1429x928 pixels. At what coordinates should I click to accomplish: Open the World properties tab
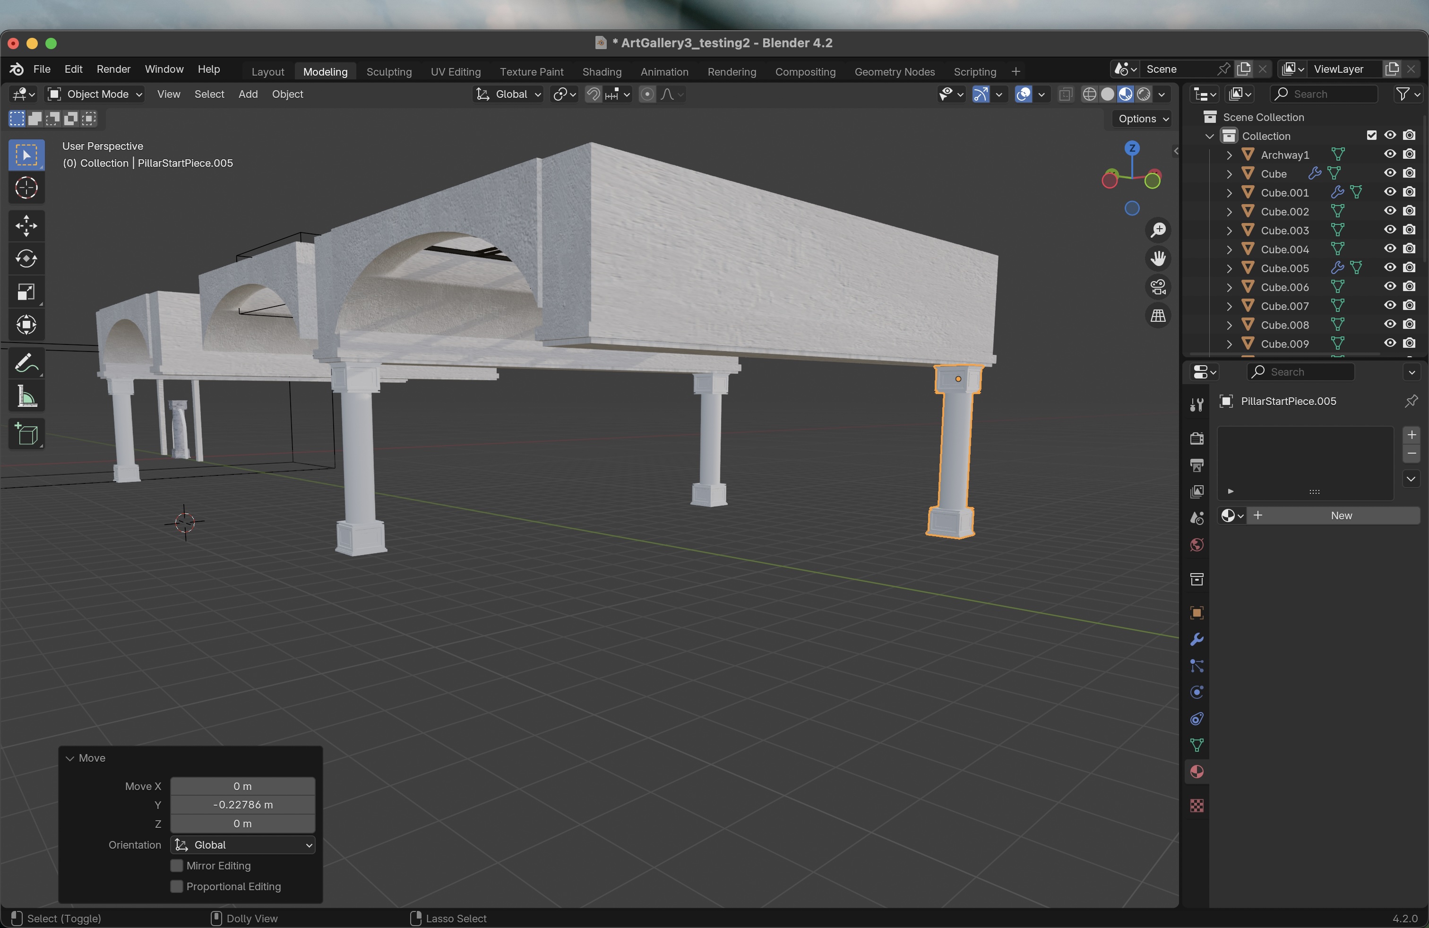click(1197, 545)
